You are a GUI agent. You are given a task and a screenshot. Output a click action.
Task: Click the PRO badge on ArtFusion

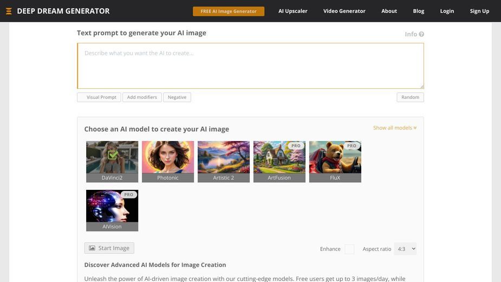click(x=296, y=146)
